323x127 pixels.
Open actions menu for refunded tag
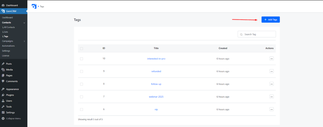272,71
